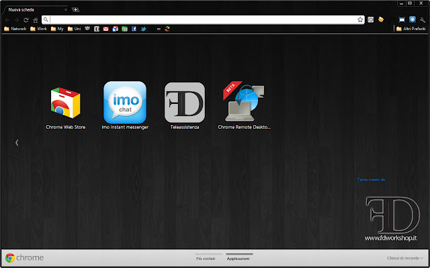Expand the Altri Preferiti folder
The image size is (430, 268).
click(x=411, y=29)
